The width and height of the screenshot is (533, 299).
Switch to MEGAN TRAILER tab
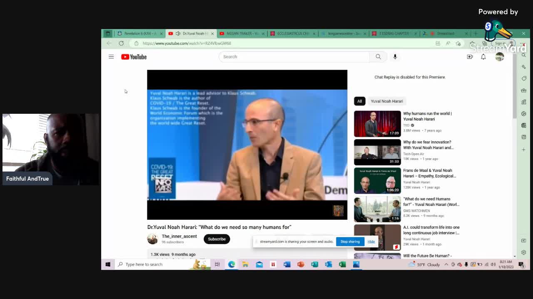click(242, 34)
